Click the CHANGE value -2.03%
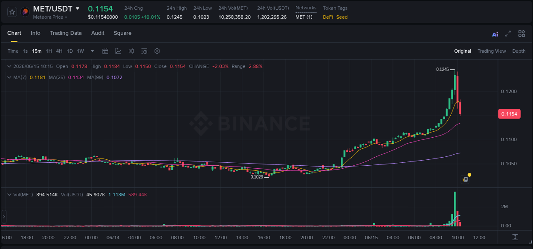The image size is (533, 249). [220, 66]
